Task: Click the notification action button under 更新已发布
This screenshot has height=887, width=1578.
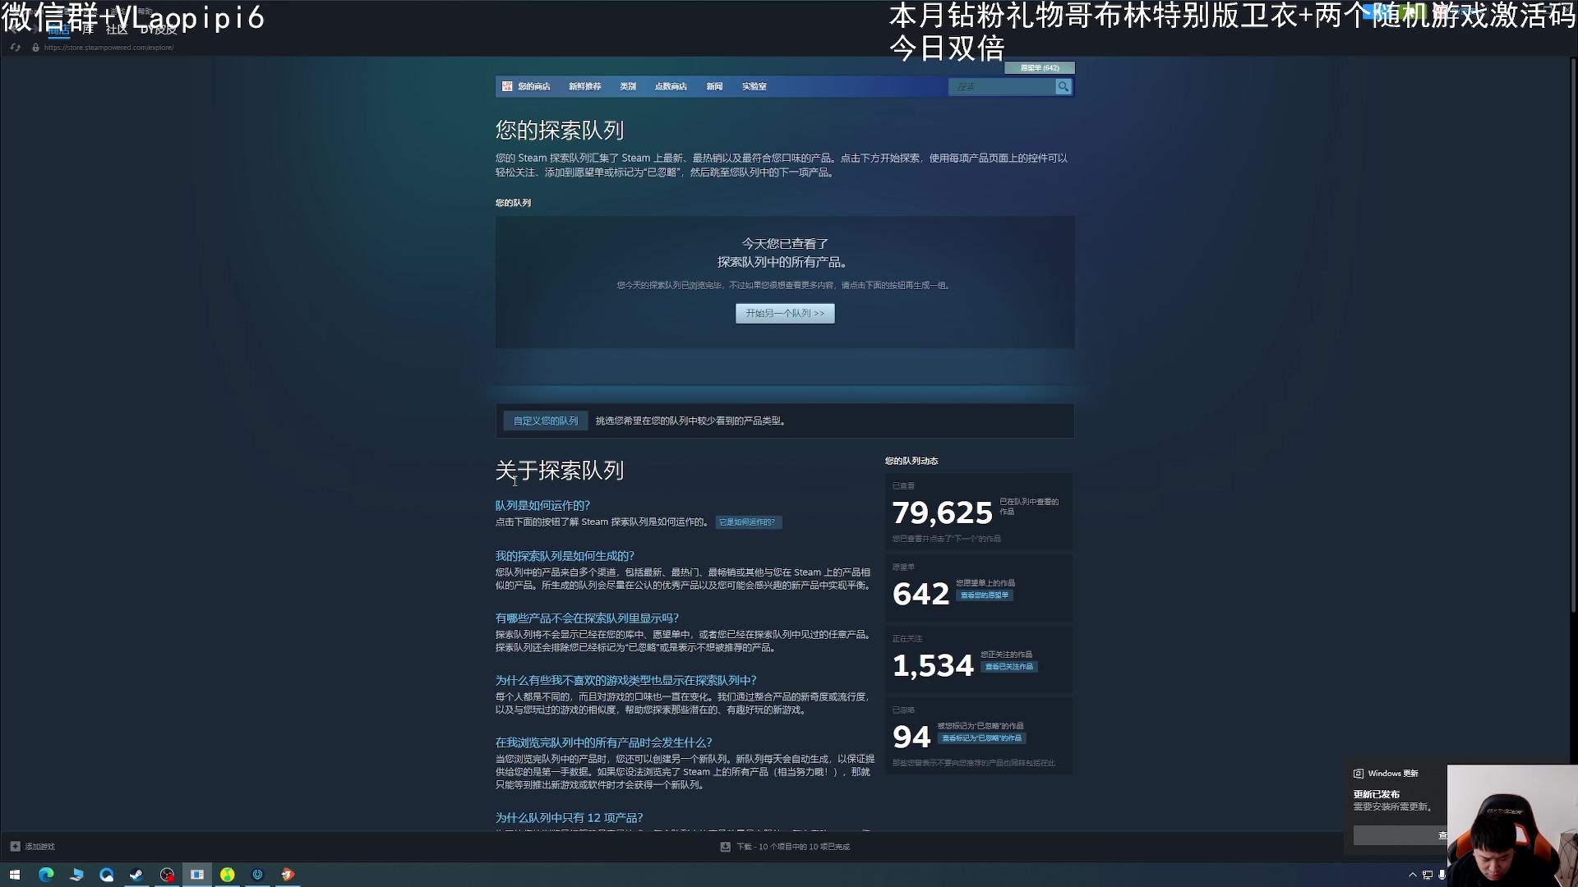Action: (1400, 835)
